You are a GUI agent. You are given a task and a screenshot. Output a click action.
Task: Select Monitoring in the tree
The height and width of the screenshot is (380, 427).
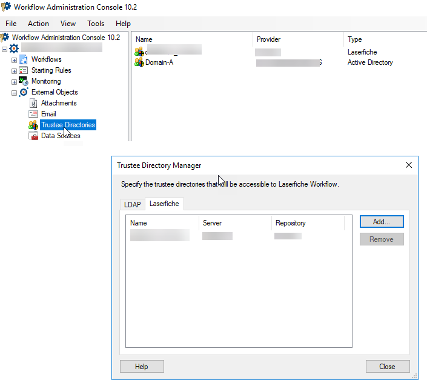click(x=46, y=81)
